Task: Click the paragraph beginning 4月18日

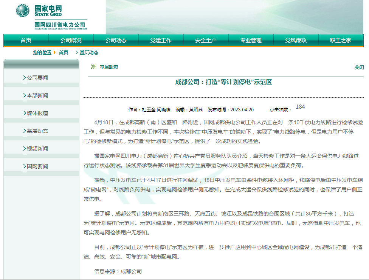Action: click(x=223, y=132)
